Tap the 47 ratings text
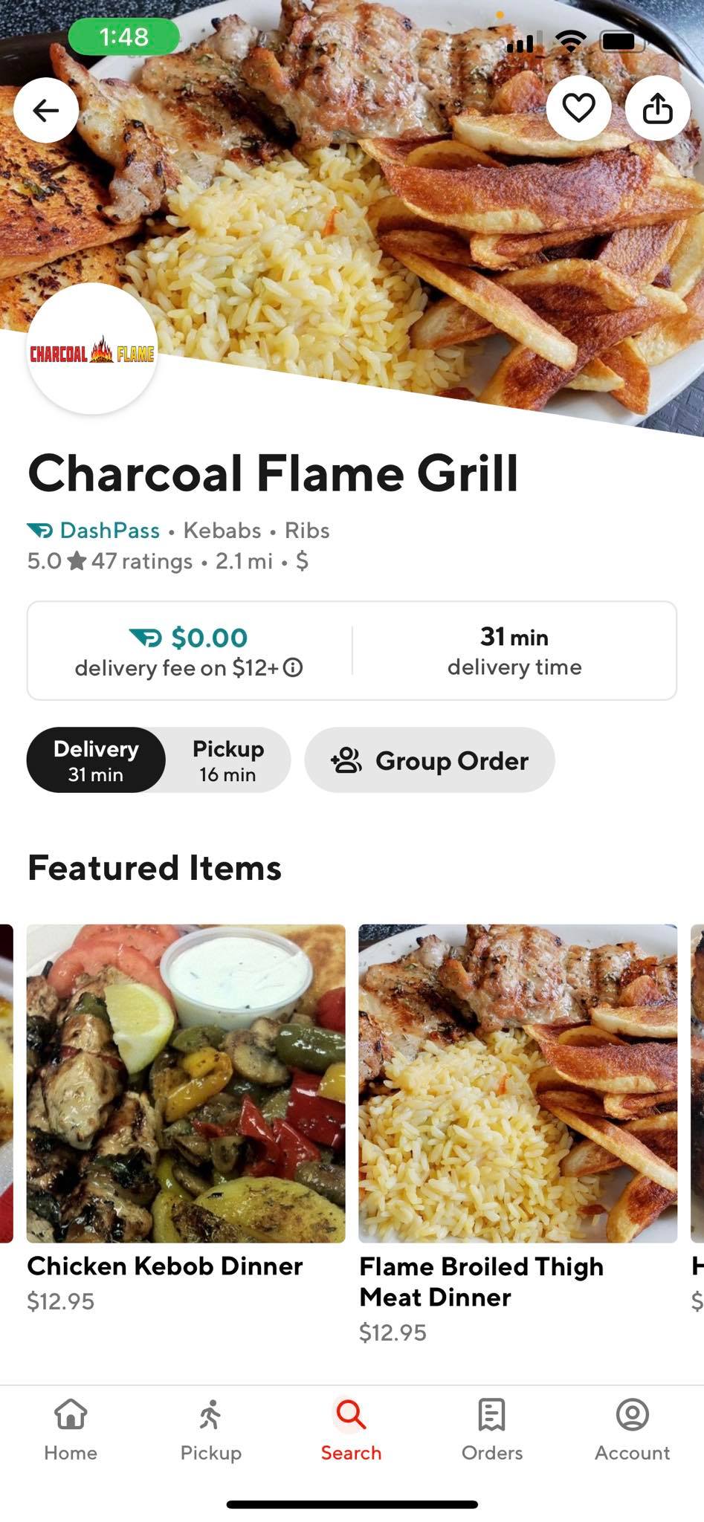Screen dimensions: 704x1522 coord(142,561)
